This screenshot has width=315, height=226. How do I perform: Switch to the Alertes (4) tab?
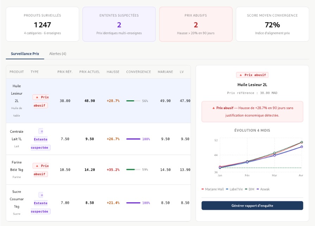(x=57, y=54)
